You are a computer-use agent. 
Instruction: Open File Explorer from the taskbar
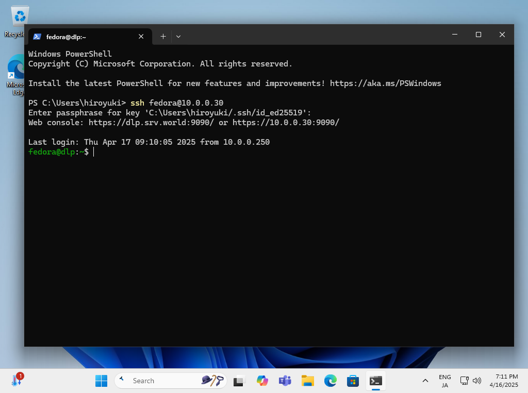pos(307,381)
